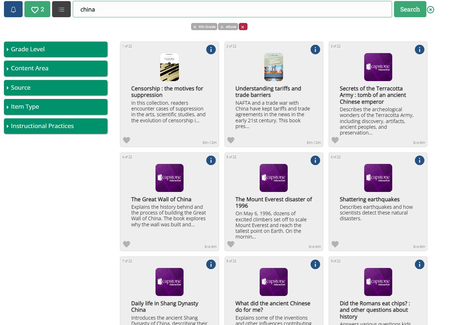Favorite The Great Wall of China

[126, 244]
